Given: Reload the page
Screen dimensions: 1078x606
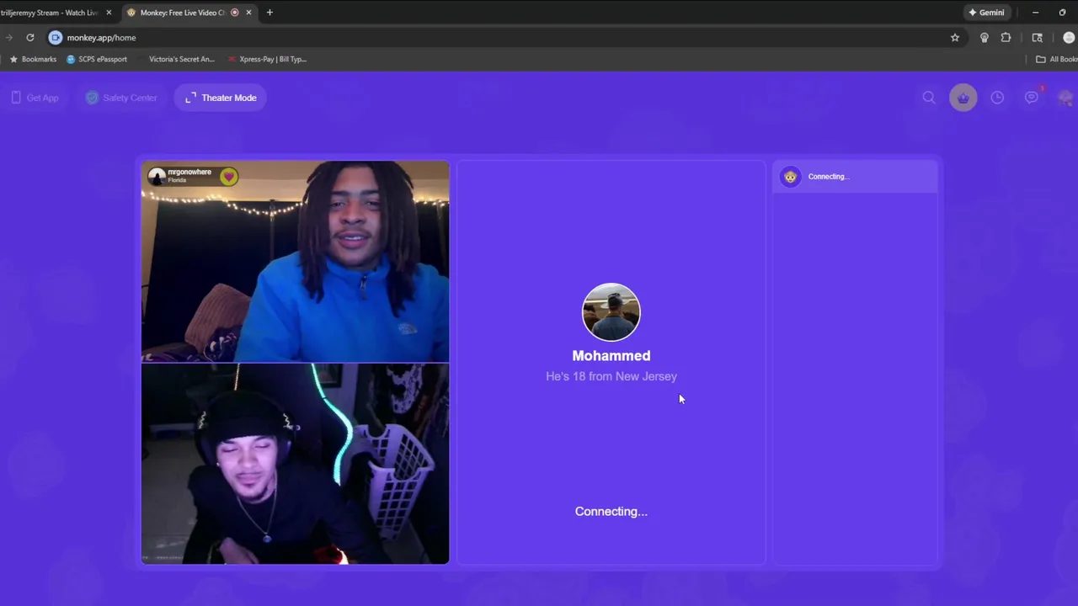Looking at the screenshot, I should (x=30, y=38).
